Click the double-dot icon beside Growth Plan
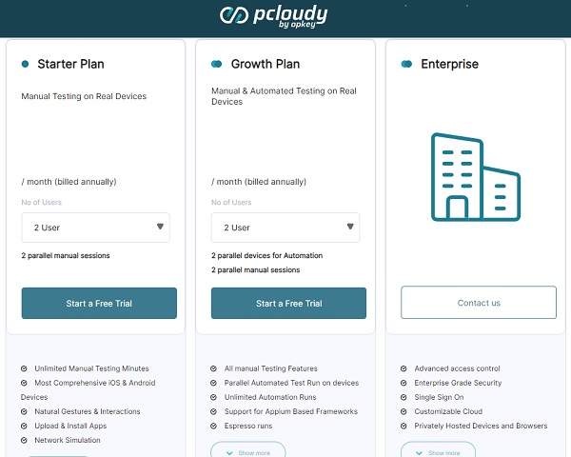The image size is (571, 457). 216,64
